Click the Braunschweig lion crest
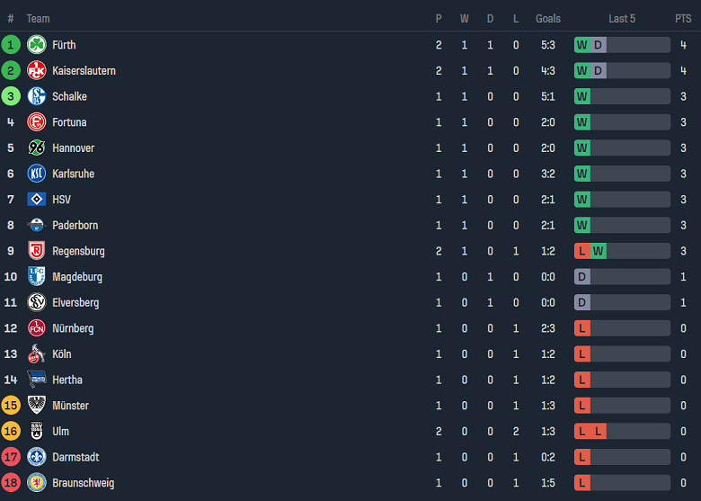701x501 pixels. point(37,483)
